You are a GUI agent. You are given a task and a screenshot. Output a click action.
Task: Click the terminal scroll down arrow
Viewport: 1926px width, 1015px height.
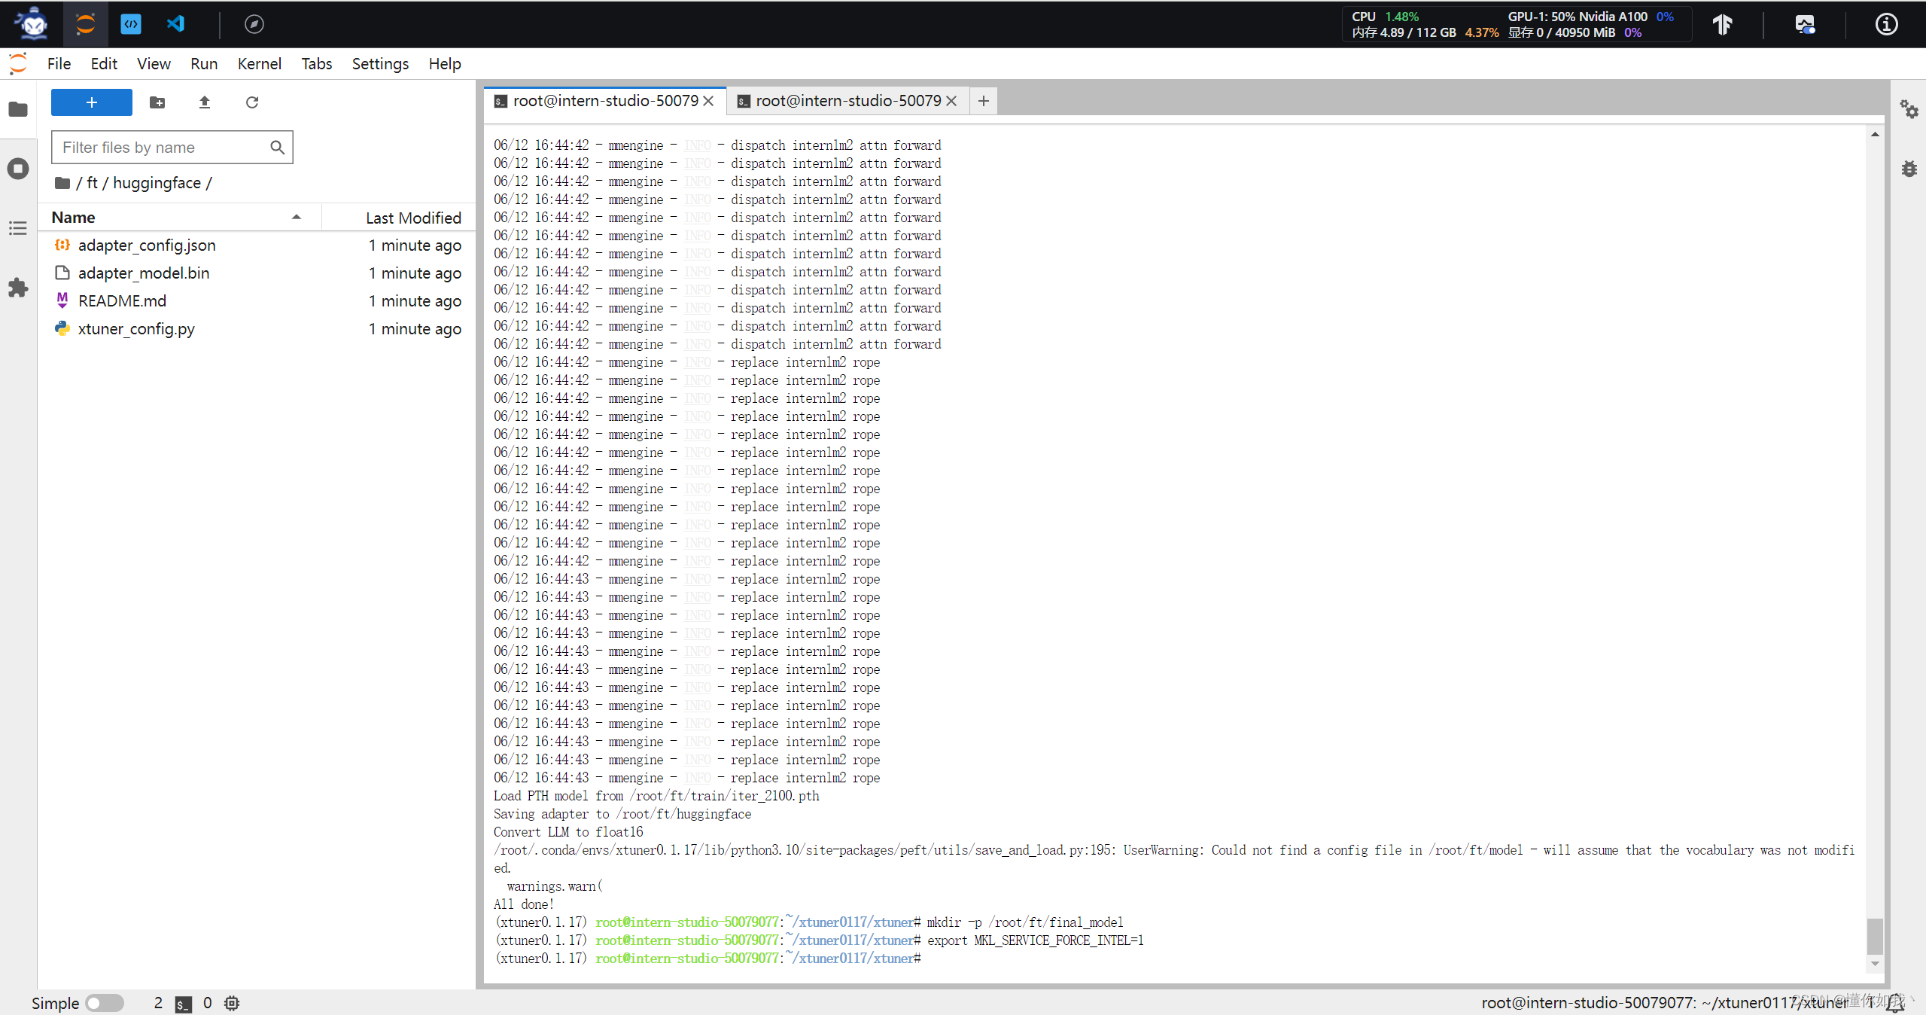click(x=1875, y=964)
